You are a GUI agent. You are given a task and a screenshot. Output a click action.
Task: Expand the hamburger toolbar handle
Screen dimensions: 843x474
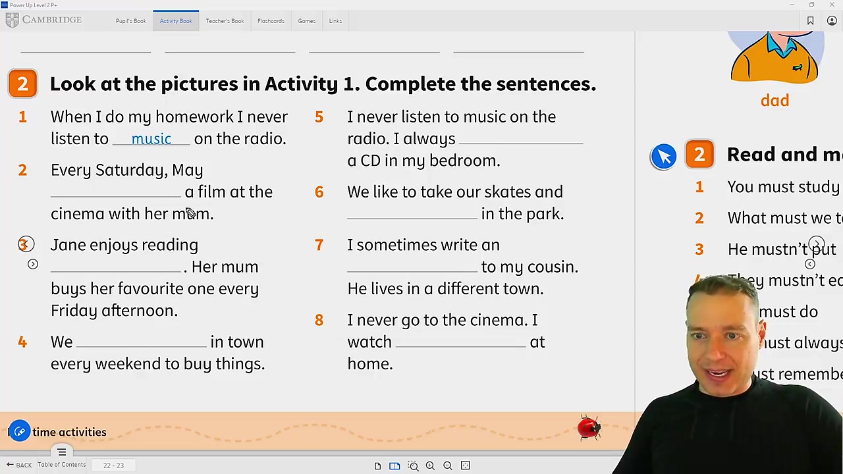(62, 452)
